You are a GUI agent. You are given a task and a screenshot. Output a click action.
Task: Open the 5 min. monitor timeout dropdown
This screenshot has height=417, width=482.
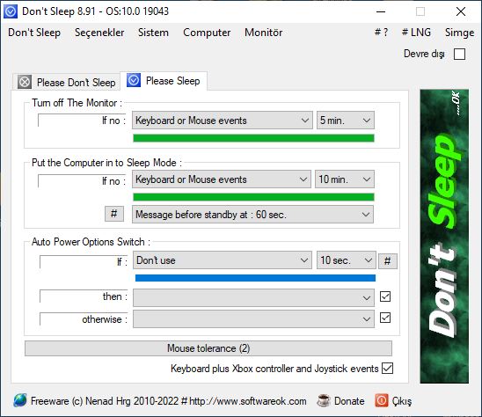point(346,121)
